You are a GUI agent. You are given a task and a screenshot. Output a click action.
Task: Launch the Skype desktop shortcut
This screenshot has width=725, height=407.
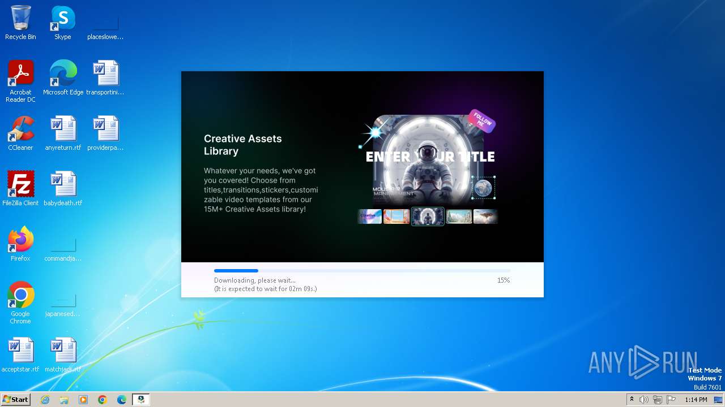coord(63,23)
